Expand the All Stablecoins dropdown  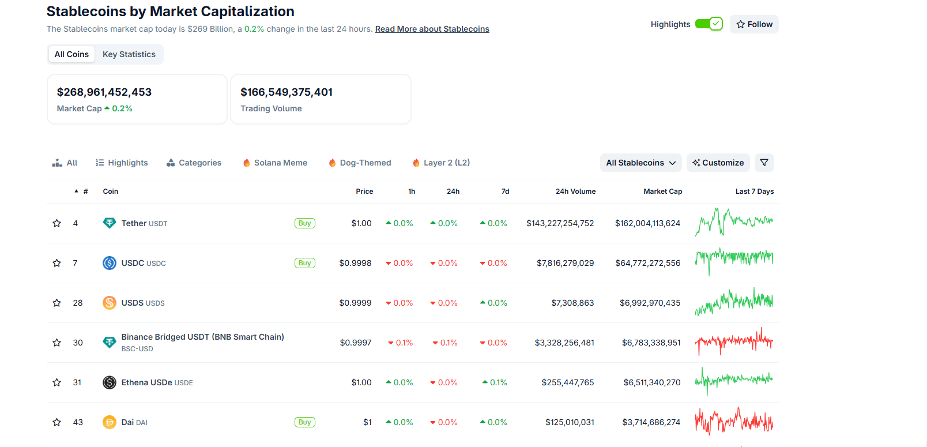pyautogui.click(x=640, y=163)
